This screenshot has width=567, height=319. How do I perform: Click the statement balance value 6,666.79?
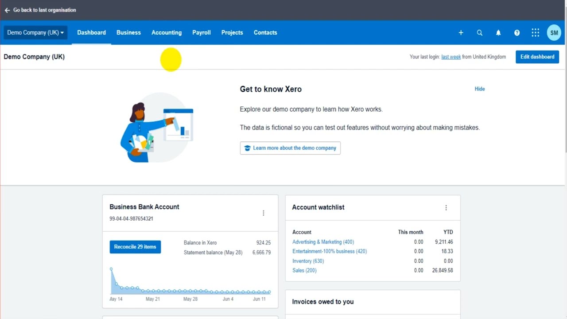pyautogui.click(x=261, y=253)
